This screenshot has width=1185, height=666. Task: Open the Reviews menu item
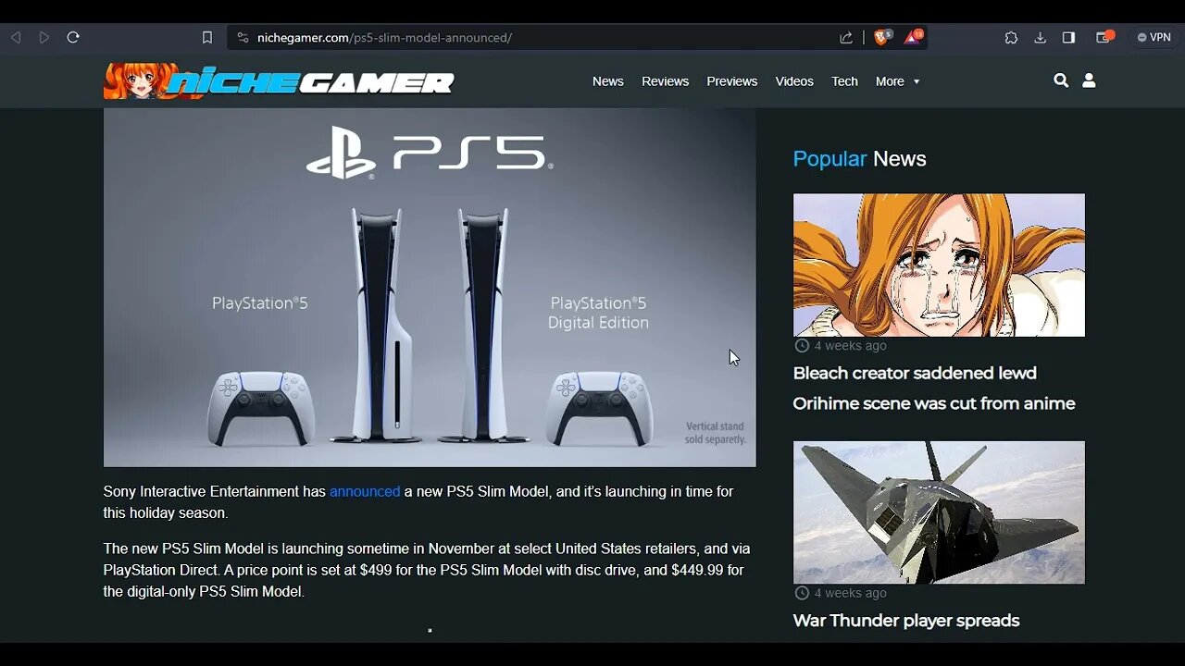point(666,81)
